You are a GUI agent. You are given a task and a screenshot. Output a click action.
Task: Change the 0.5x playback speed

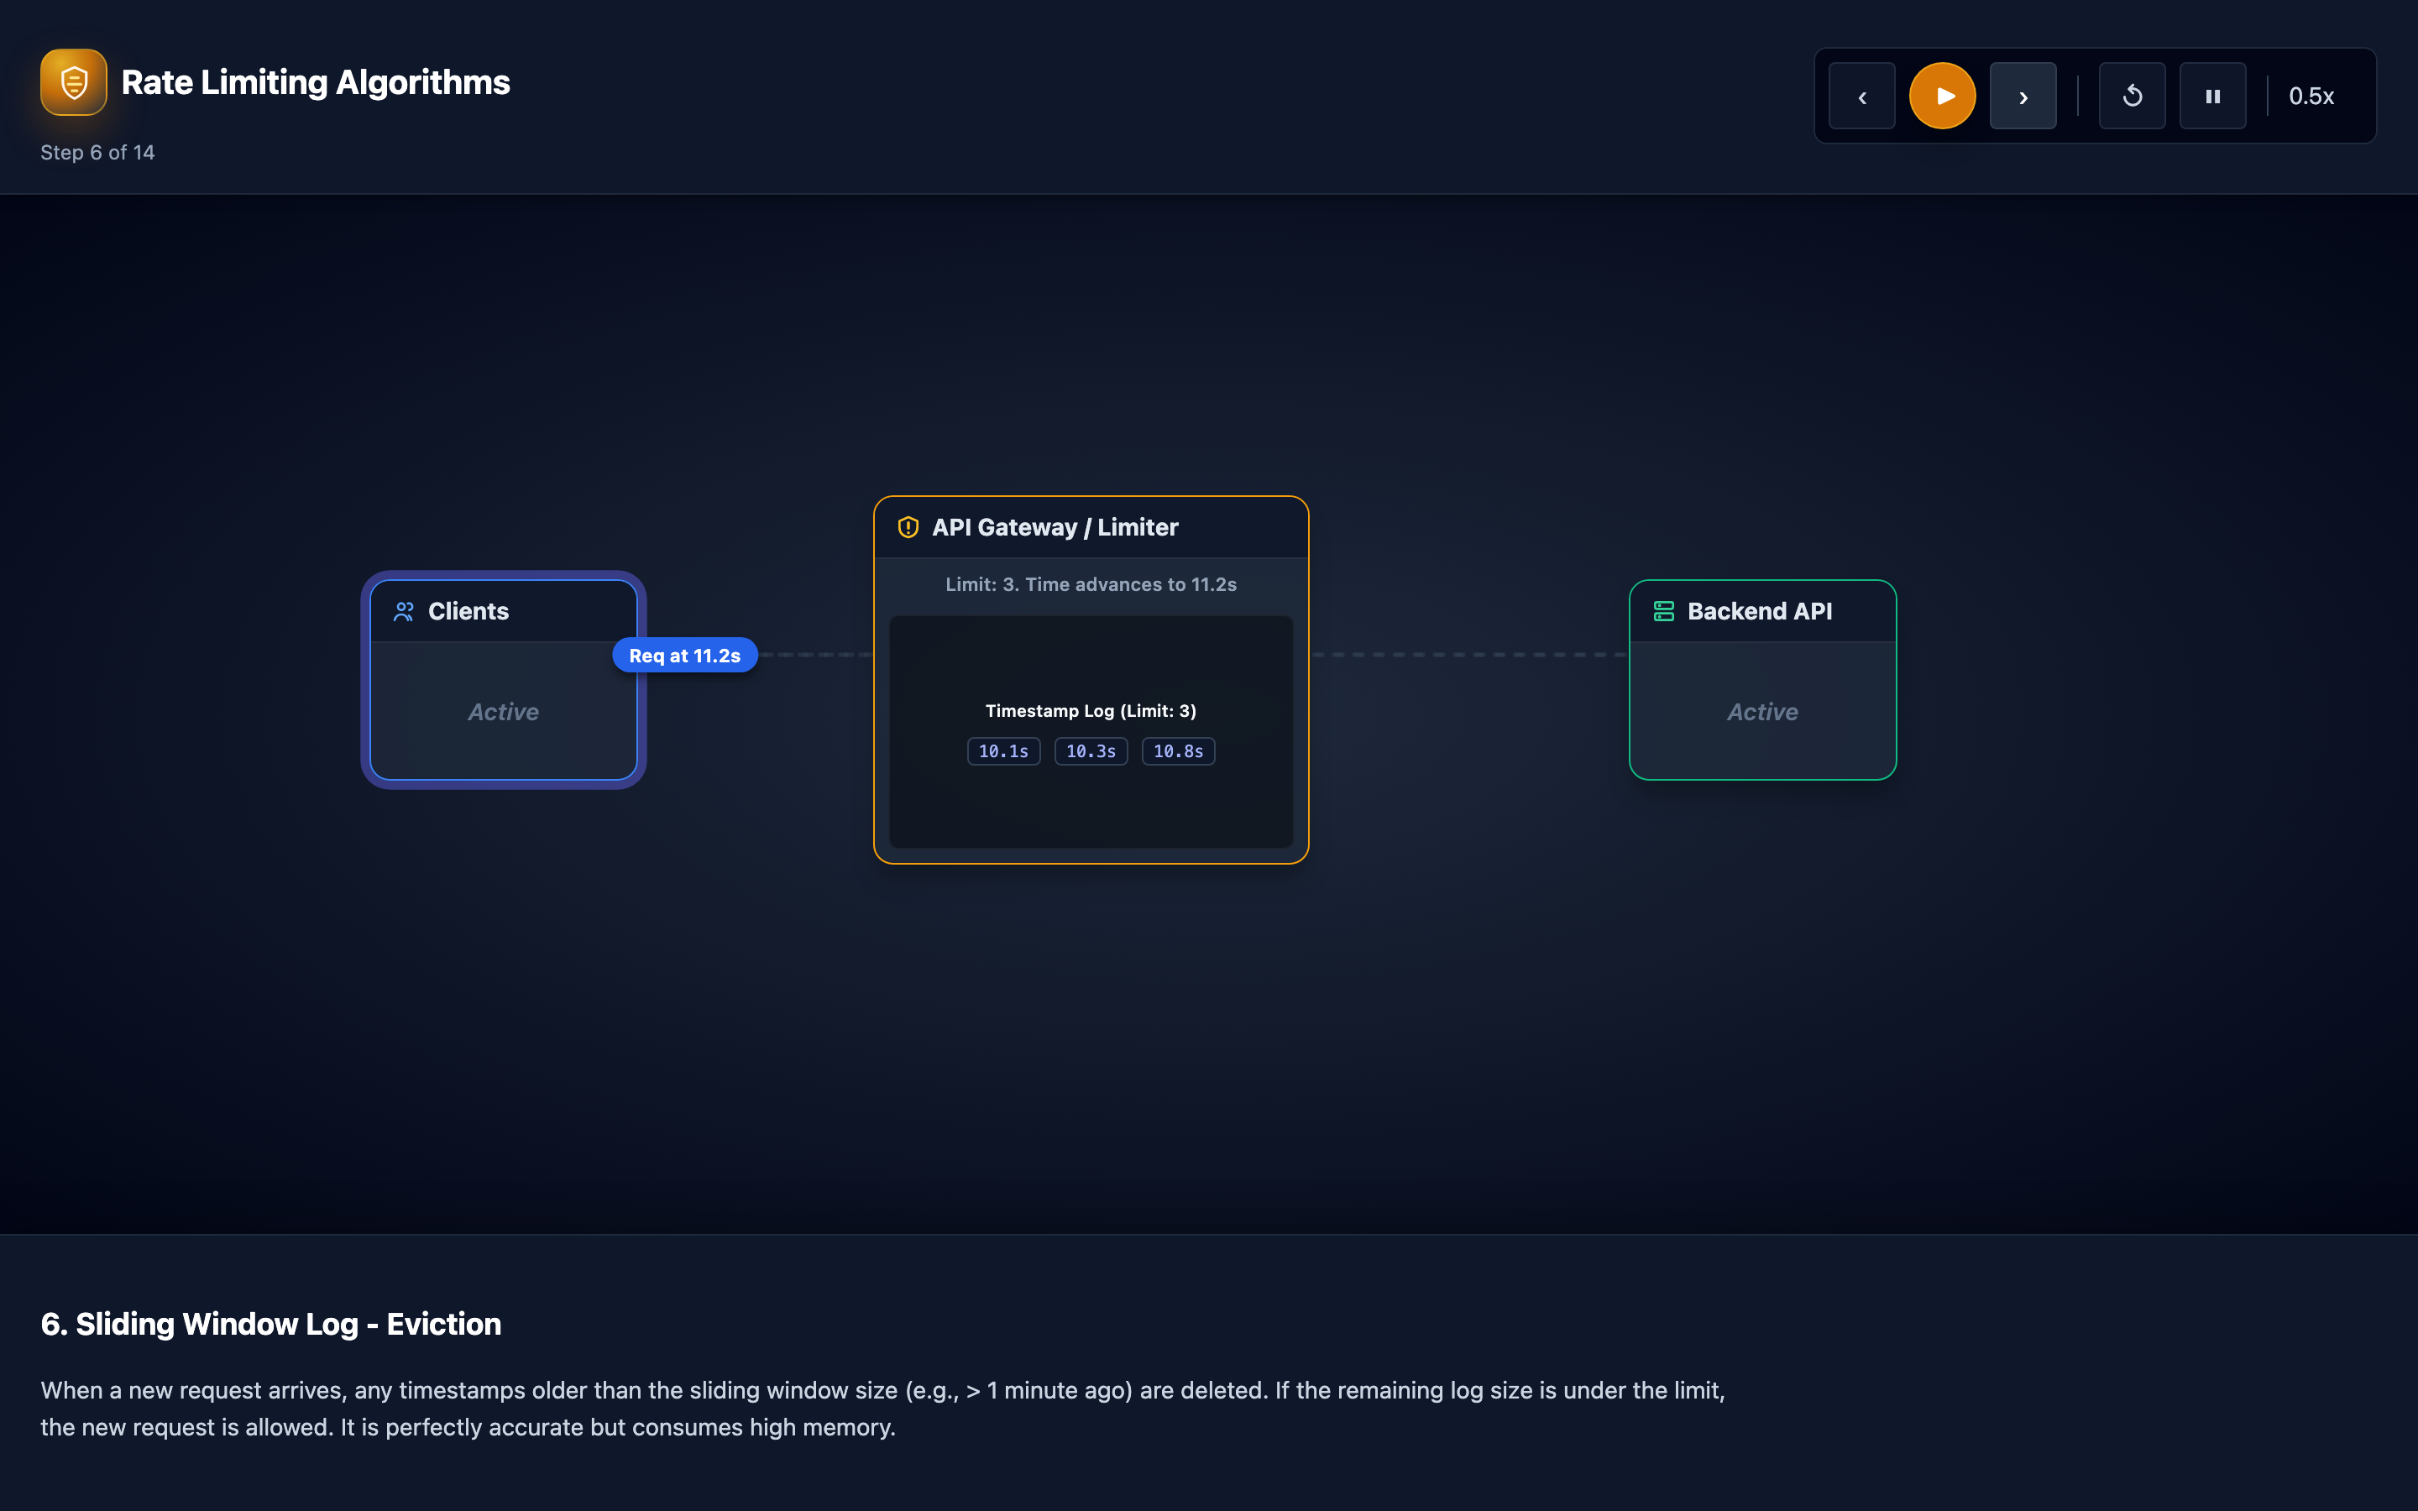tap(2311, 96)
